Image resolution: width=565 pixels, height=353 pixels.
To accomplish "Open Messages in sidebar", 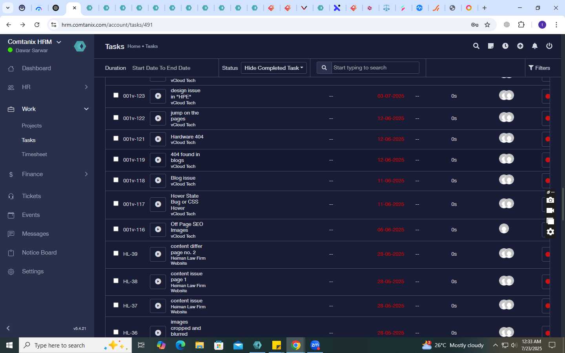I will 35,234.
